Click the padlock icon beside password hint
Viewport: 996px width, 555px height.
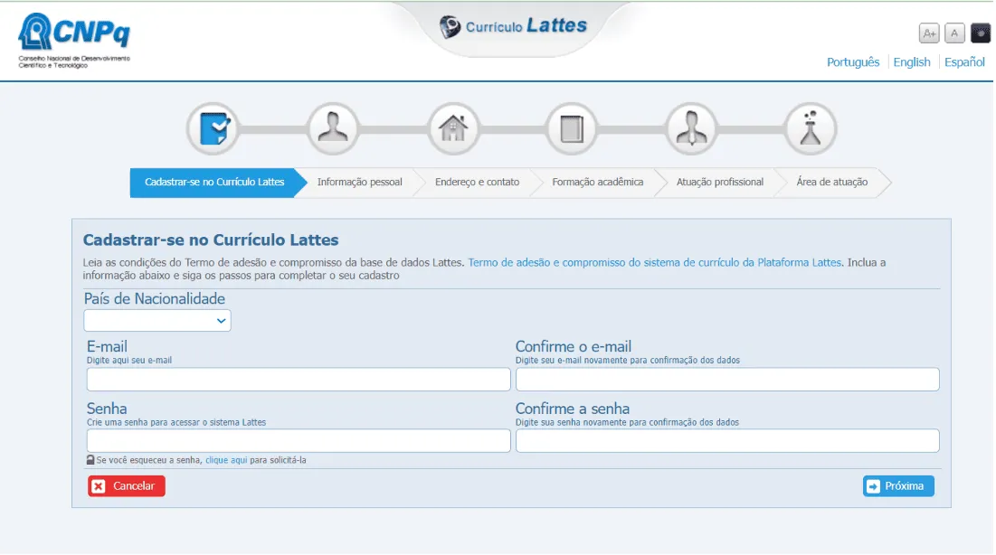click(x=90, y=460)
